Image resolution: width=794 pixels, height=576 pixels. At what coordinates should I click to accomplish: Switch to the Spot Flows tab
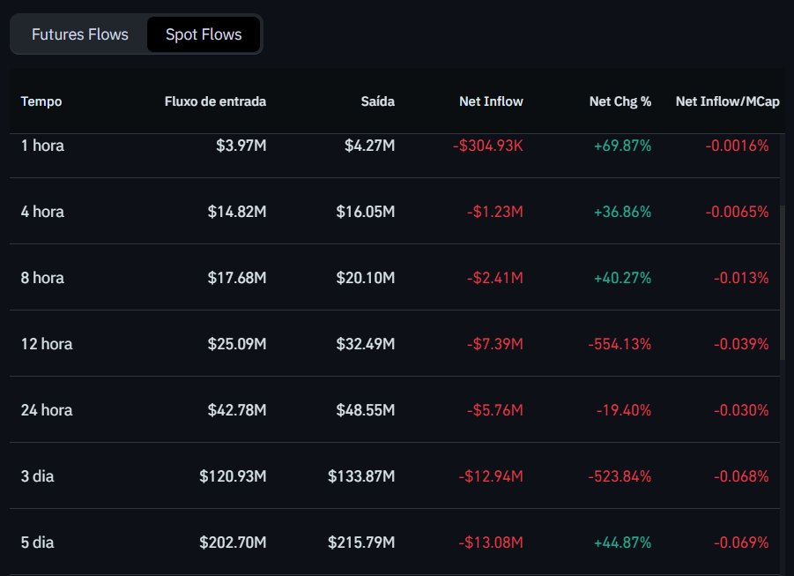click(204, 34)
